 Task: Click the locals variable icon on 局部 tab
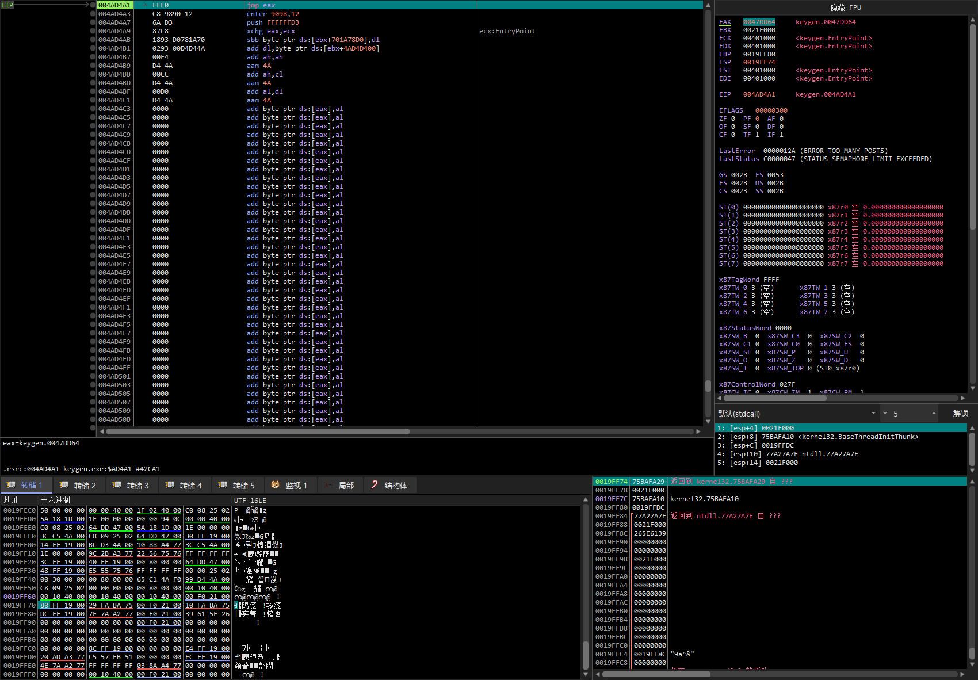(x=328, y=485)
